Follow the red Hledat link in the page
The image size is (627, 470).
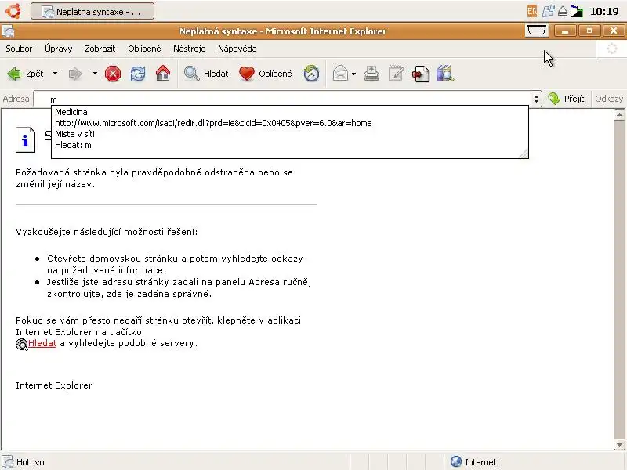pyautogui.click(x=42, y=343)
